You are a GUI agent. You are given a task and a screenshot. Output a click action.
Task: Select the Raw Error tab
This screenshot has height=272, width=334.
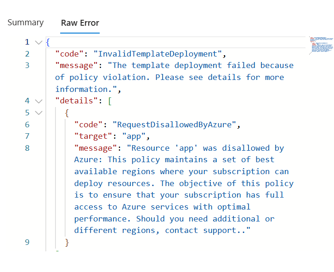click(80, 23)
